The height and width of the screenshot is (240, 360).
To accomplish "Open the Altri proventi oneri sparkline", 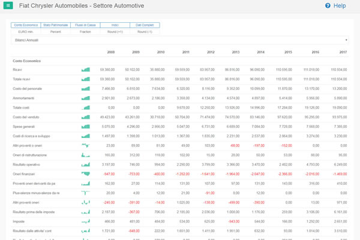I will coord(86,202).
